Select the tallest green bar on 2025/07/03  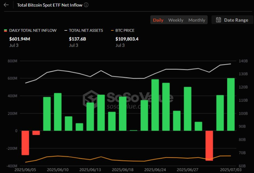point(231,104)
